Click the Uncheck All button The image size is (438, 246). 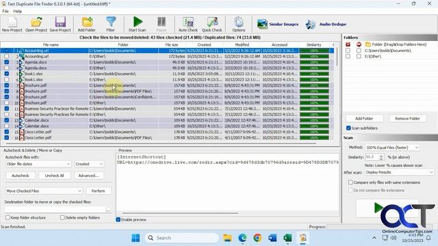(x=55, y=176)
